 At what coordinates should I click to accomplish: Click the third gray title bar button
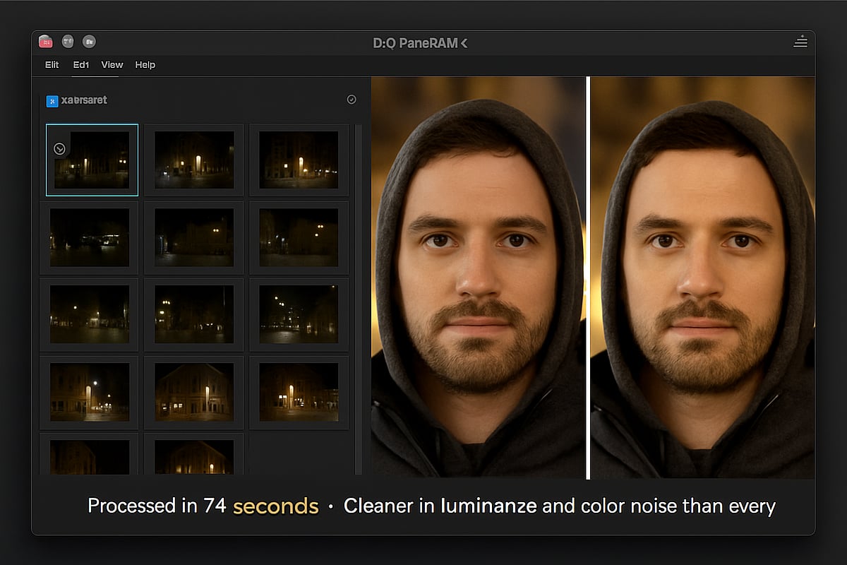[89, 42]
